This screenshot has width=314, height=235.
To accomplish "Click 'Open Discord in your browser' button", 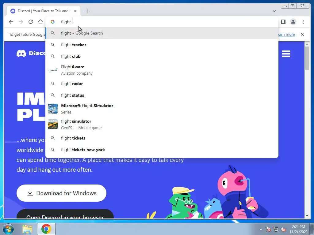I will click(65, 214).
